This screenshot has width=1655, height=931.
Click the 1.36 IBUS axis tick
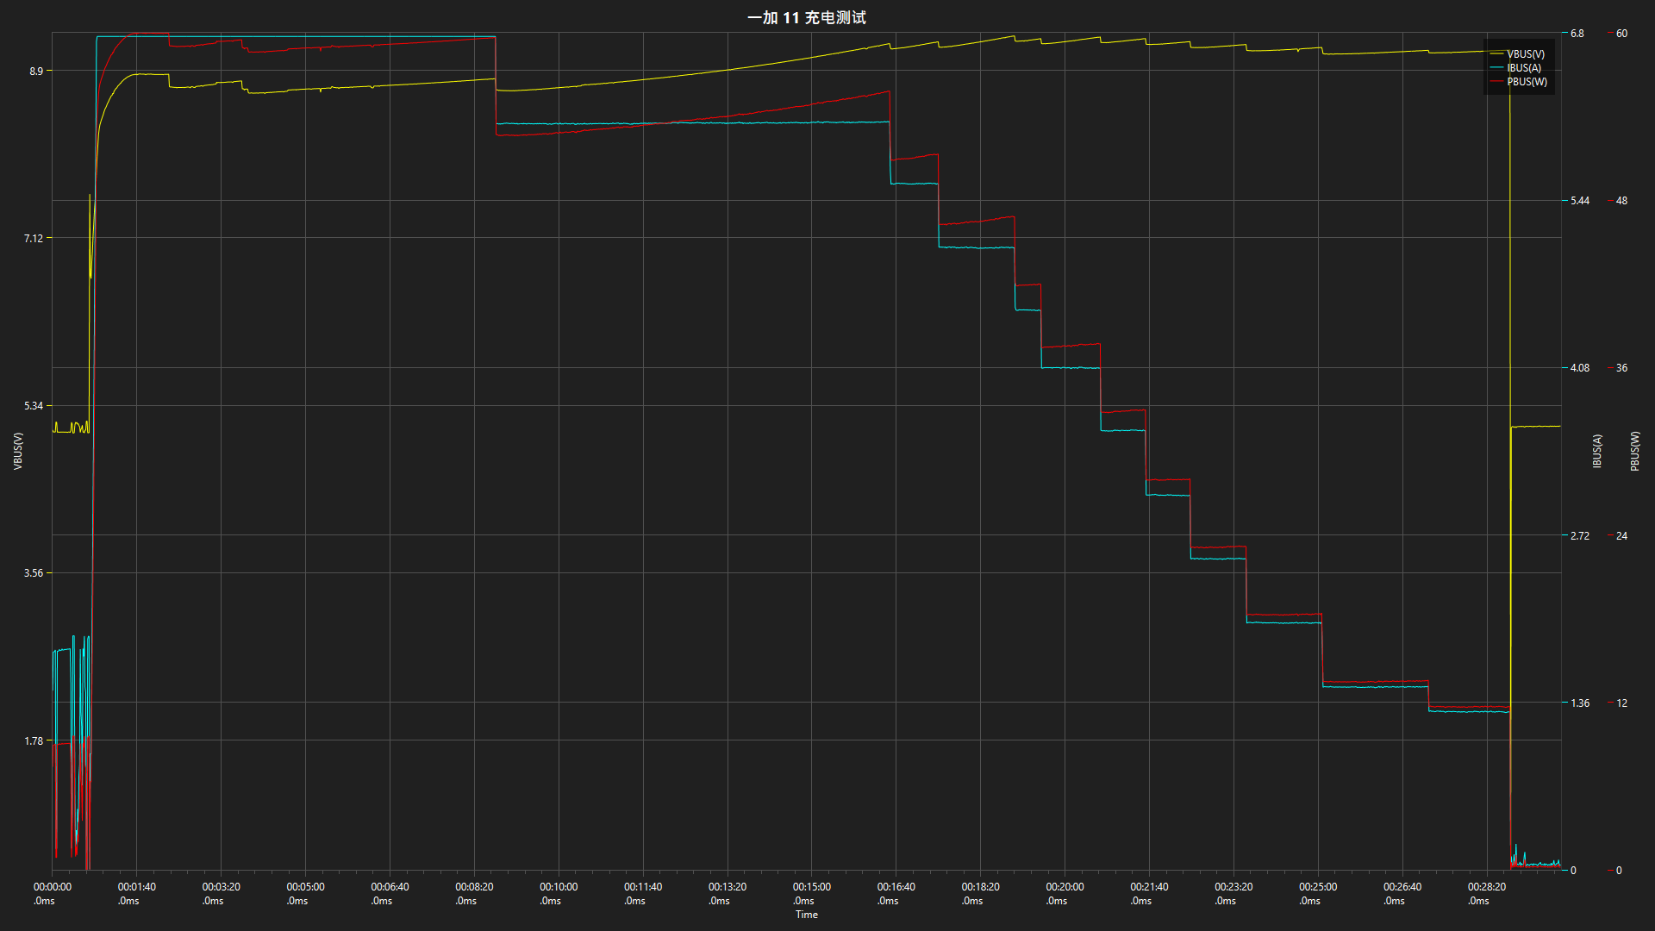[x=1580, y=703]
